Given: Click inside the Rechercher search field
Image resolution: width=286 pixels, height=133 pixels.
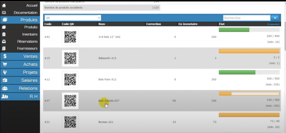Looking at the screenshot, I should (246, 18).
